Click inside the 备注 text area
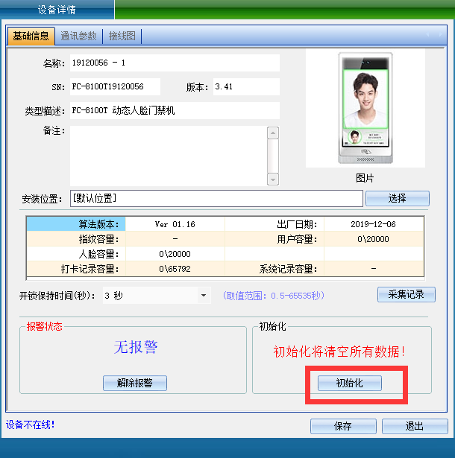Viewport: 455px width, 458px height. tap(168, 155)
